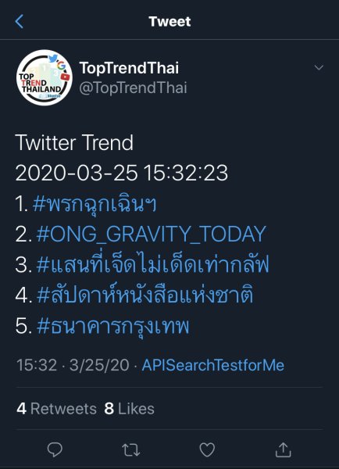View the 8 Likes list

coord(129,409)
